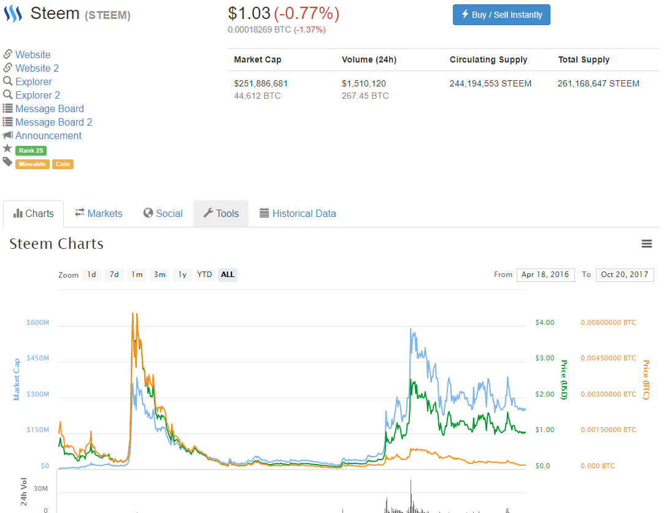Set chart zoom to 1m
This screenshot has width=664, height=513.
click(137, 275)
